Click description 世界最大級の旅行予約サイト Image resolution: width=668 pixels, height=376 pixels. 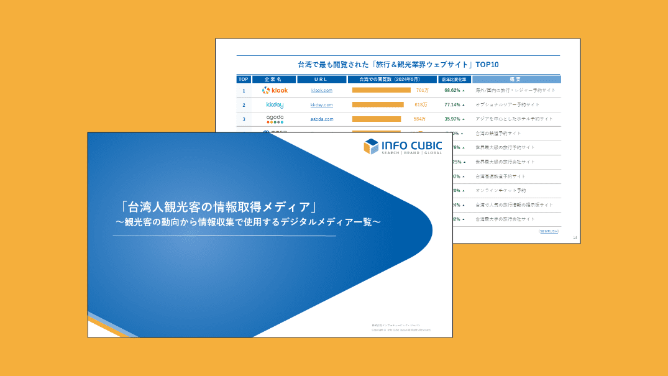click(505, 147)
